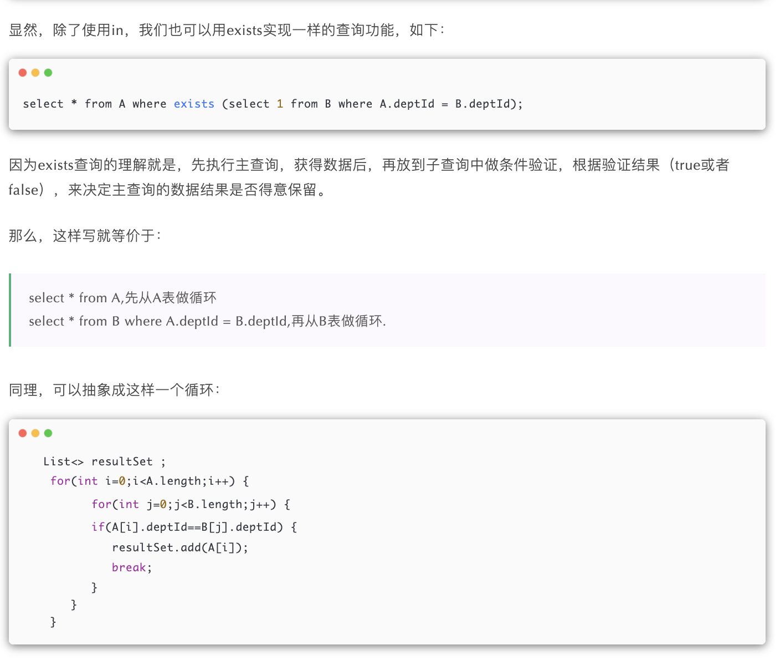Click the 'List<> resultSet' declaration line

104,461
